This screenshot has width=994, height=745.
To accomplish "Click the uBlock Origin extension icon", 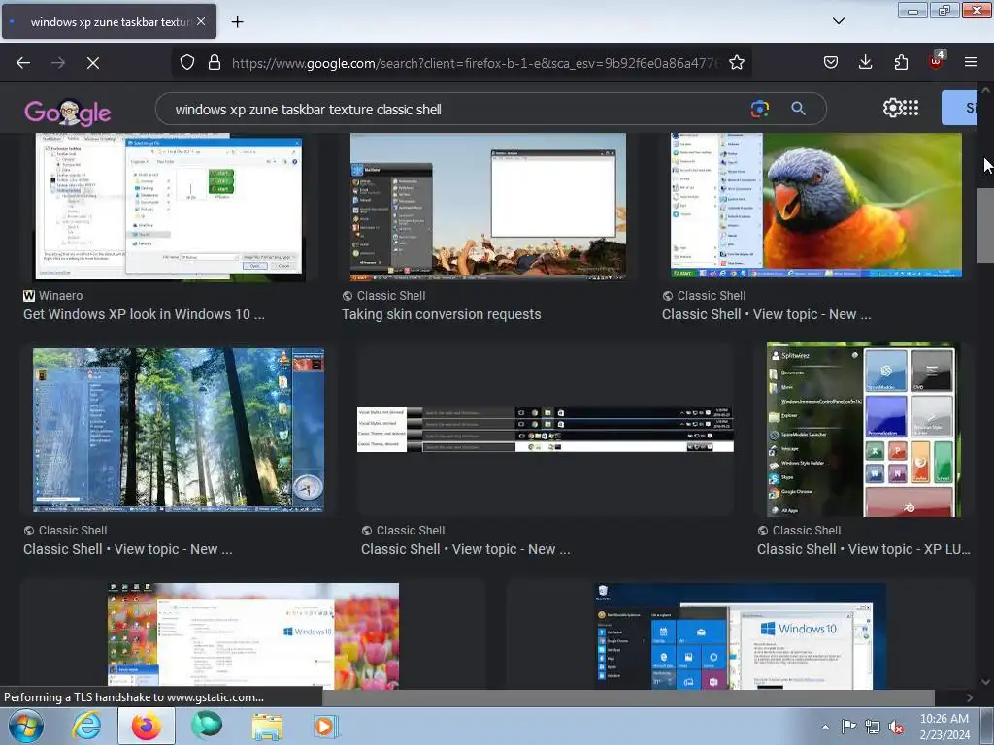I will (x=936, y=61).
